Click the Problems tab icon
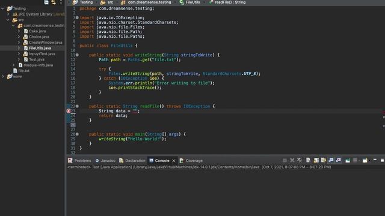385x216 pixels. click(70, 160)
